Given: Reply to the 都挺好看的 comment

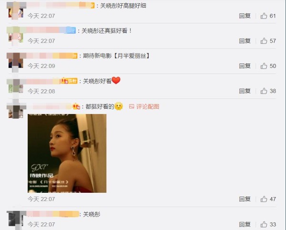Looking at the screenshot, I should coord(245,199).
